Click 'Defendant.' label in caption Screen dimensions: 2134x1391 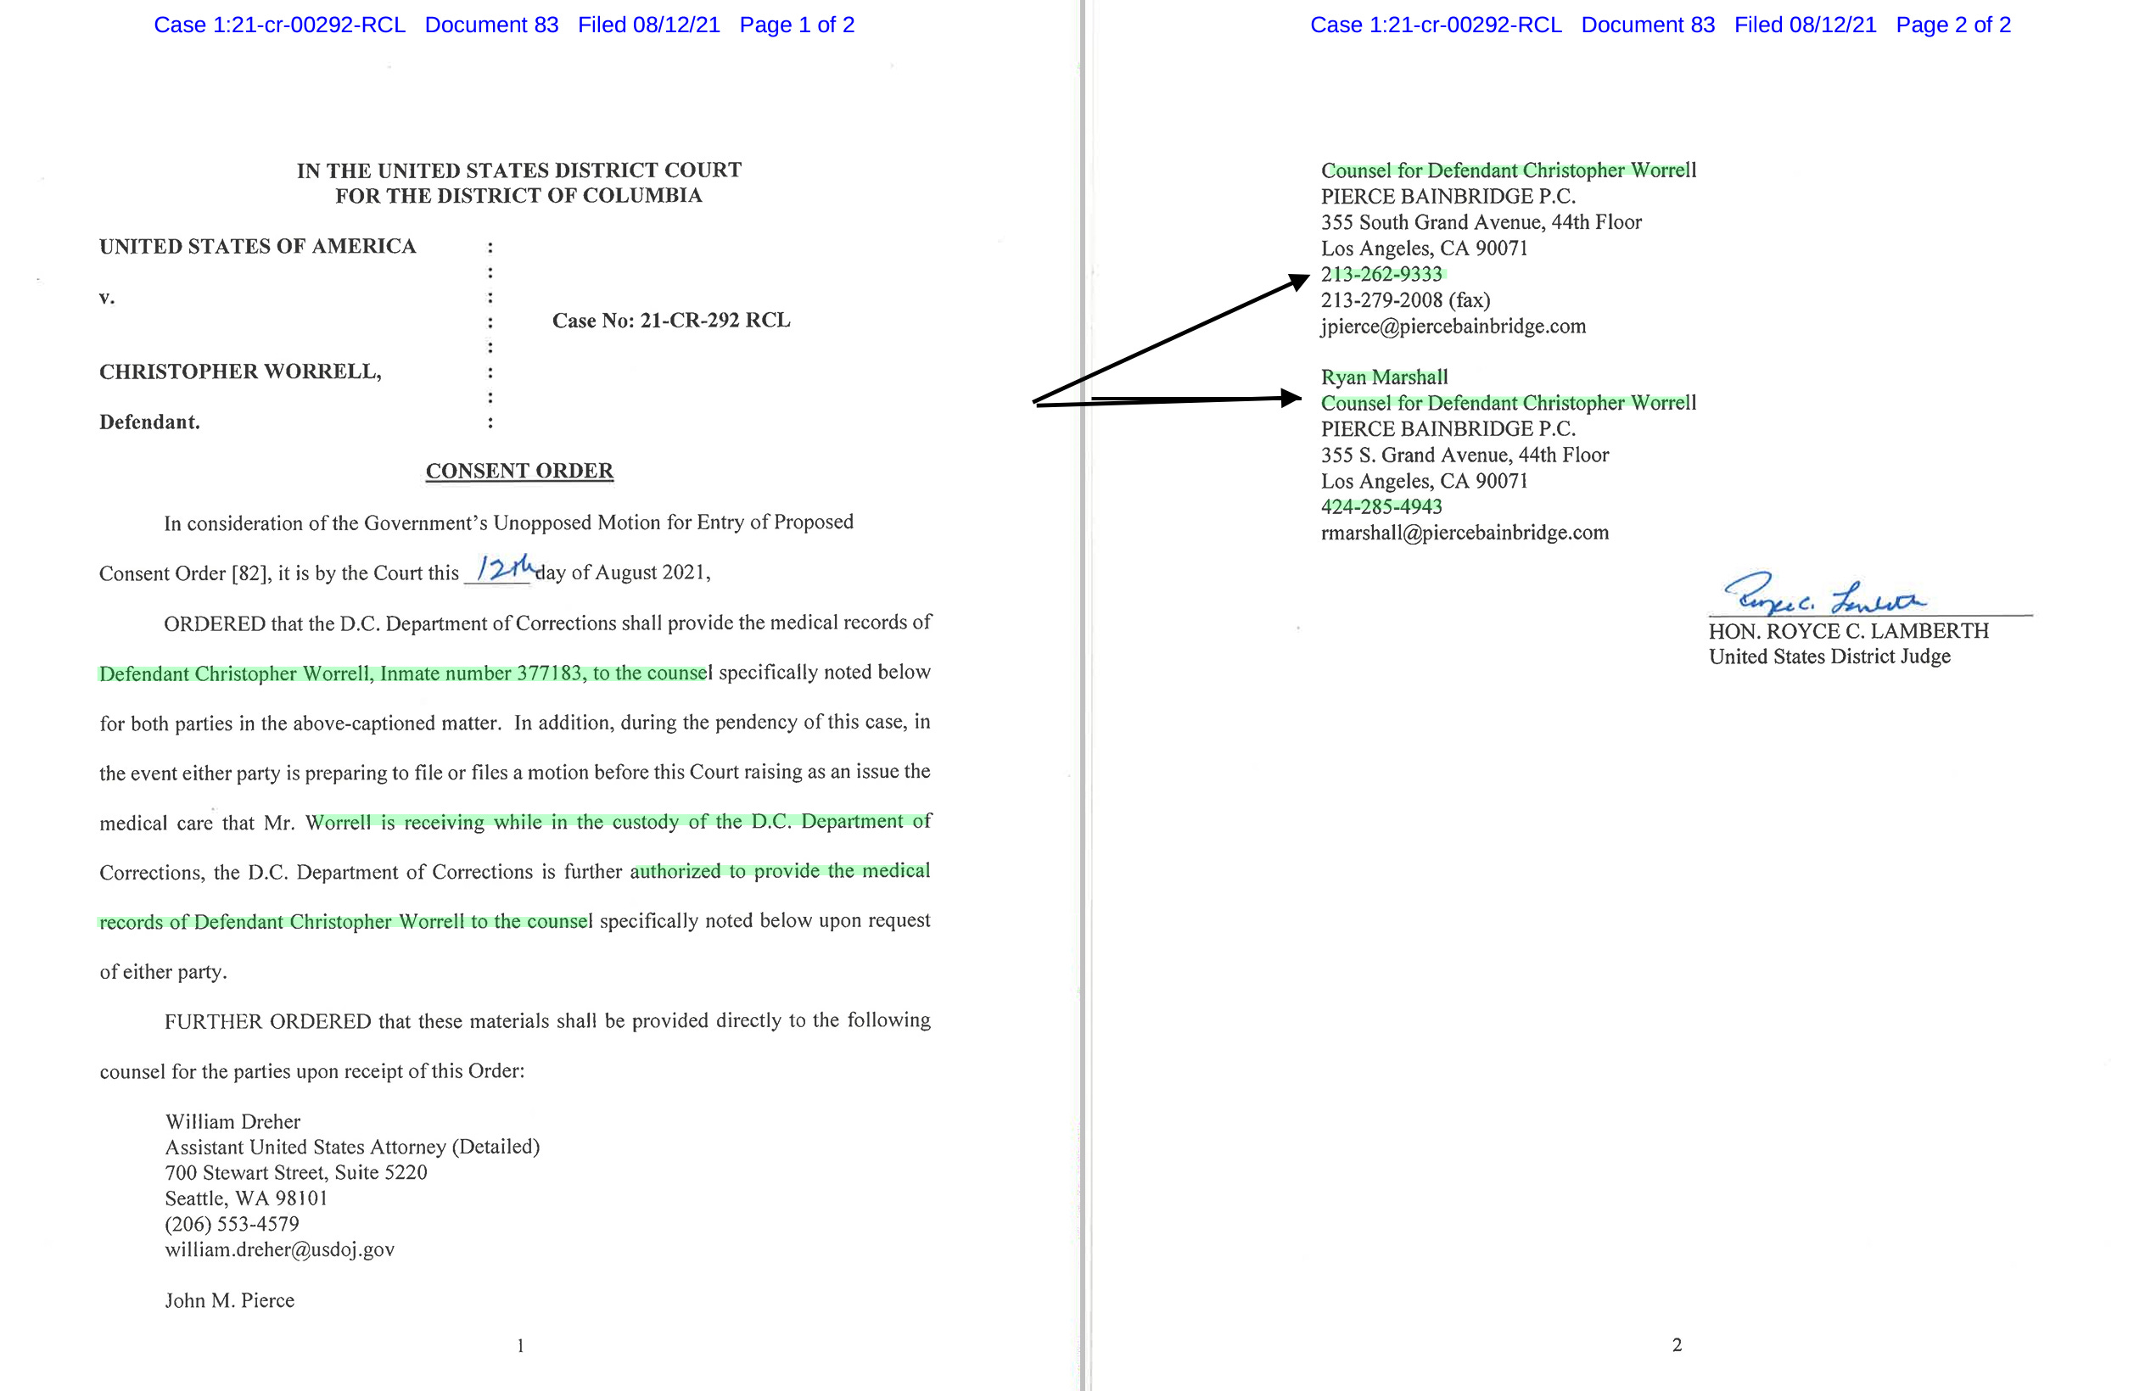point(149,422)
